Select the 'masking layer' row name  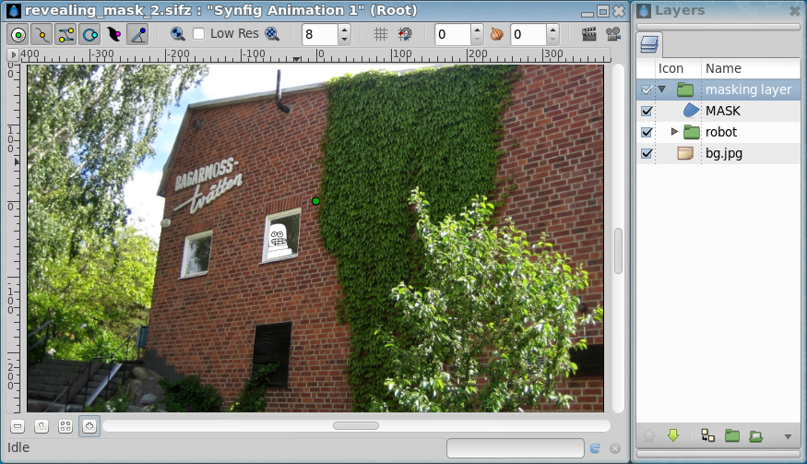pyautogui.click(x=748, y=89)
